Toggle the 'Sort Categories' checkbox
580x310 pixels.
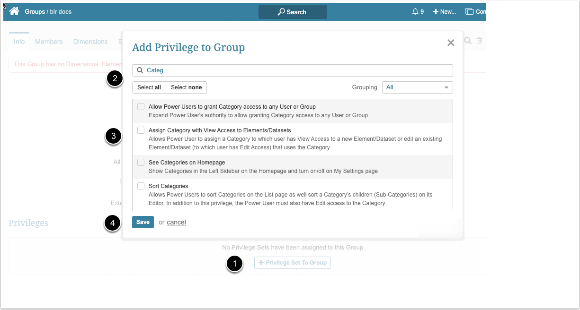click(141, 186)
